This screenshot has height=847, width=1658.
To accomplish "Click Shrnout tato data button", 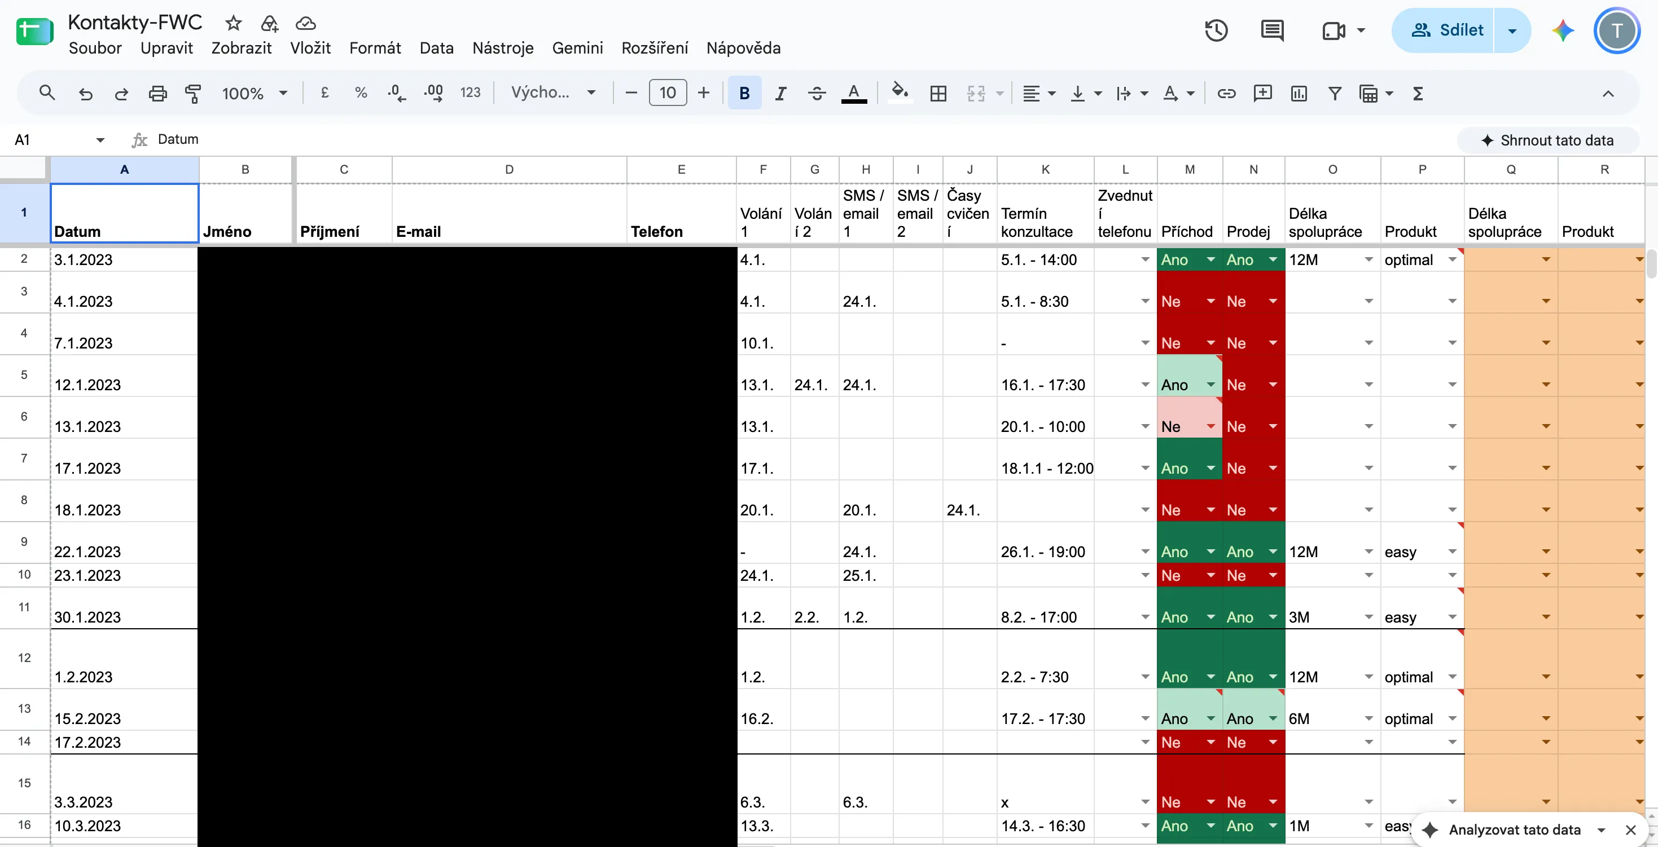I will (x=1547, y=140).
